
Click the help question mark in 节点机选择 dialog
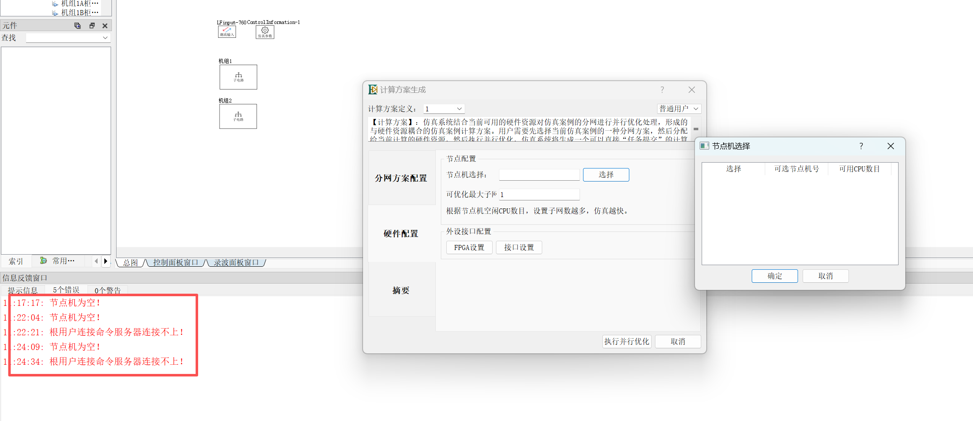click(x=861, y=146)
